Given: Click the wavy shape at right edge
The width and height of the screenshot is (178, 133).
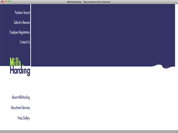Looking at the screenshot, I should click(164, 66).
